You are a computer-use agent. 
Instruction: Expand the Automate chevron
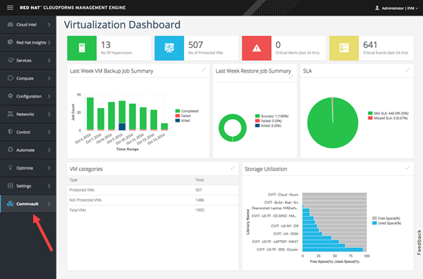click(x=49, y=150)
